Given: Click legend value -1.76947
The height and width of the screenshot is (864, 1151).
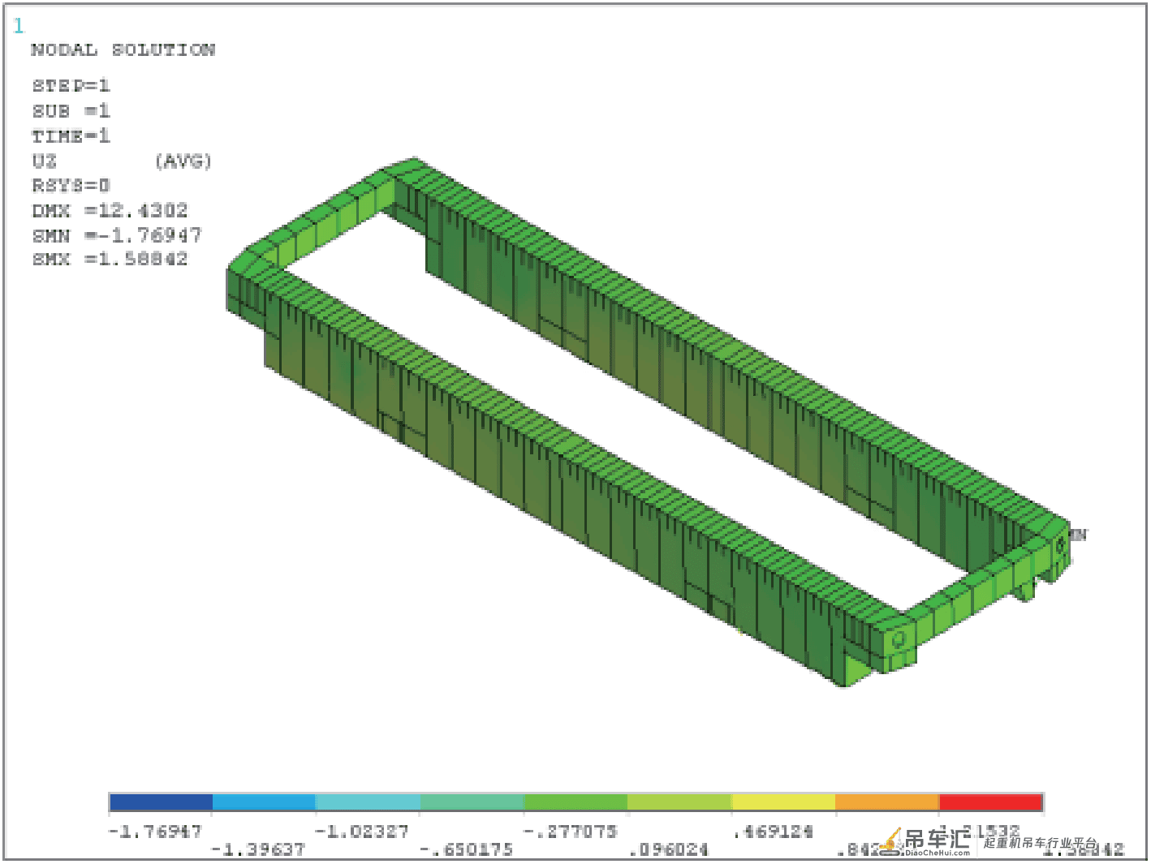Looking at the screenshot, I should tap(154, 832).
